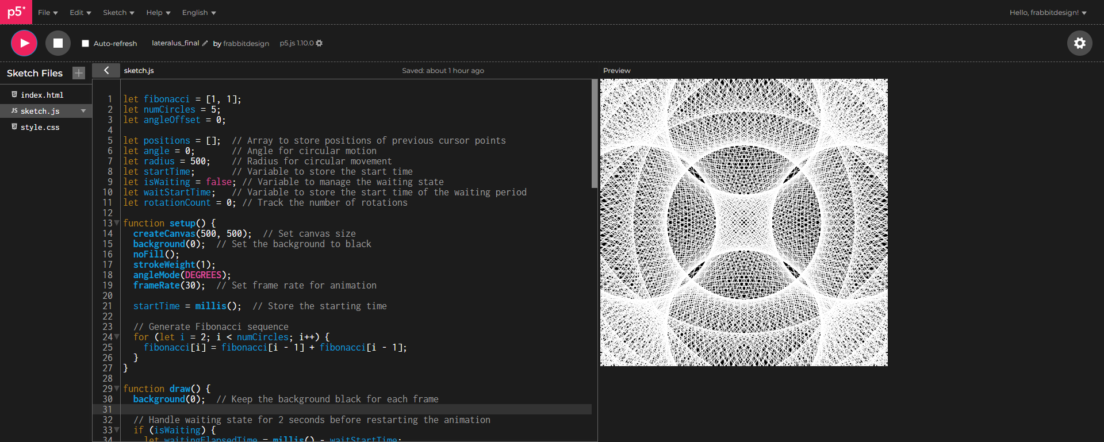This screenshot has width=1104, height=442.
Task: Collapse the sketch files sidebar
Action: (x=106, y=70)
